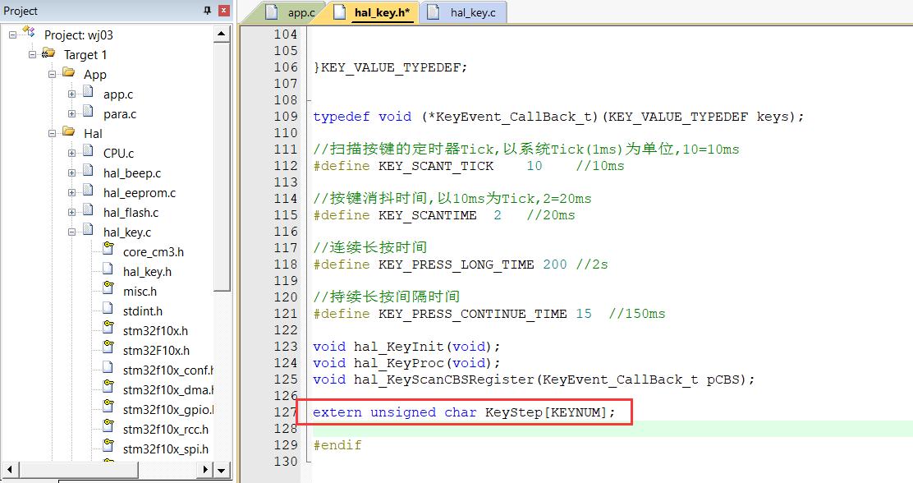This screenshot has width=913, height=483.
Task: Click the #endif directive on line 129
Action: (x=337, y=445)
